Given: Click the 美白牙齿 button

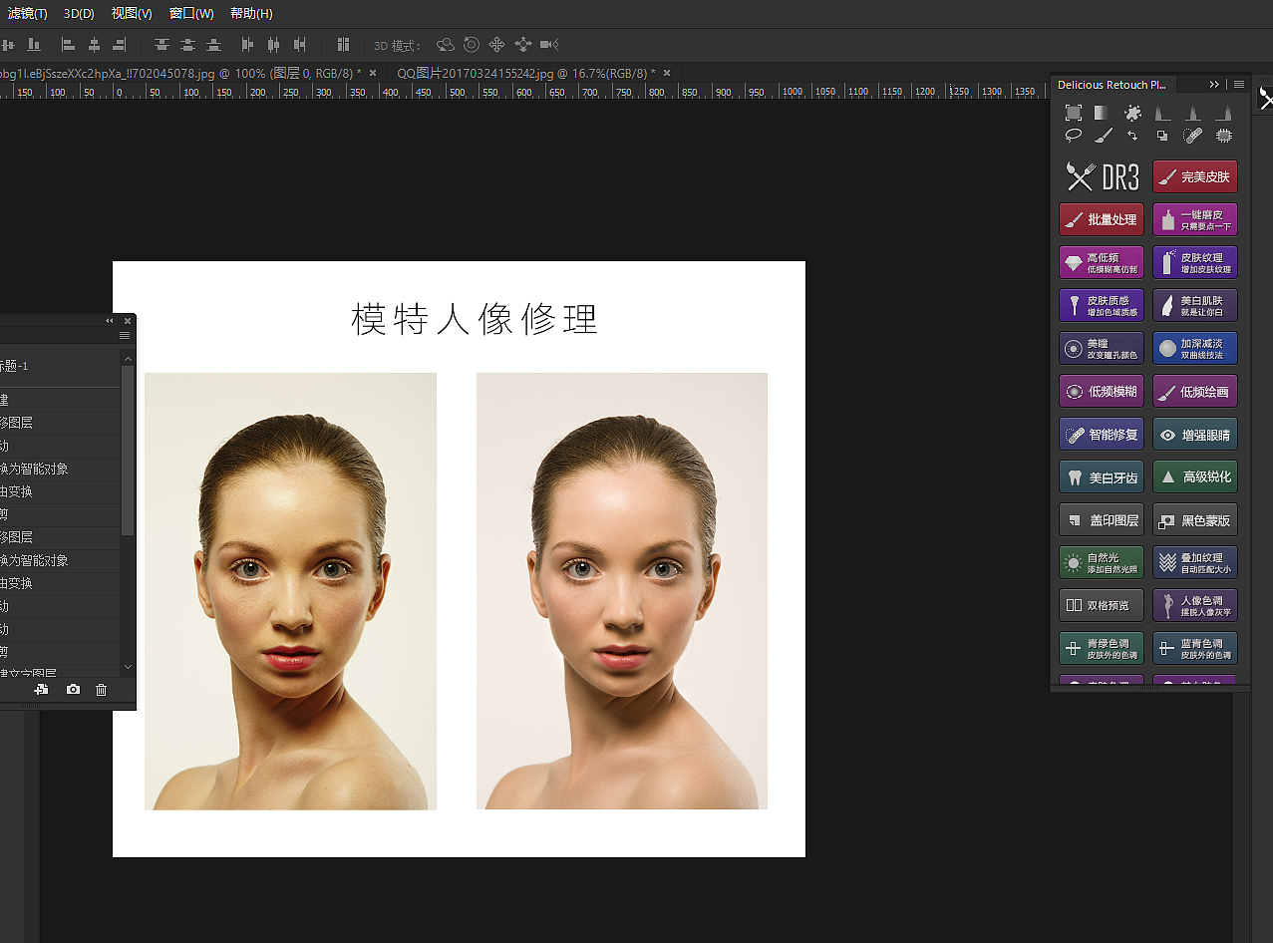Looking at the screenshot, I should (x=1102, y=477).
